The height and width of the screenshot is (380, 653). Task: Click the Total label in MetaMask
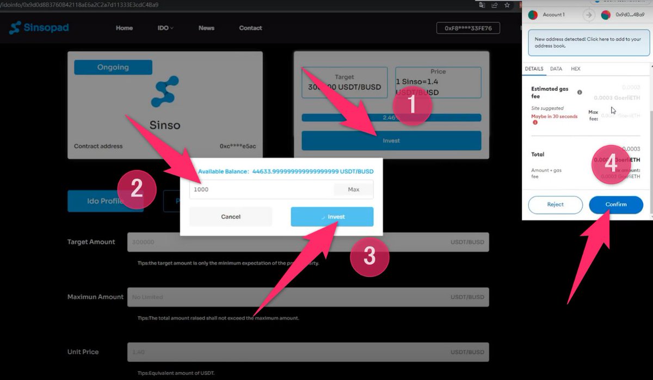pos(538,155)
